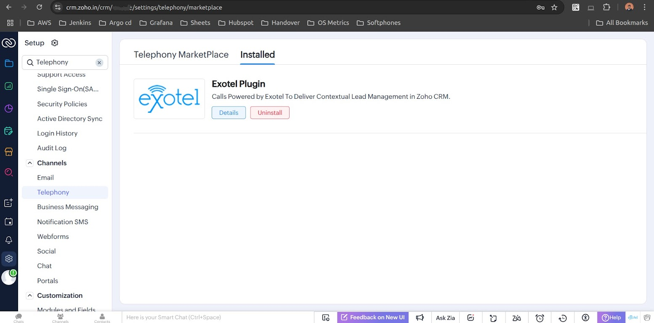The width and height of the screenshot is (654, 323).
Task: Click the Exotel Plugin Details button
Action: [229, 113]
